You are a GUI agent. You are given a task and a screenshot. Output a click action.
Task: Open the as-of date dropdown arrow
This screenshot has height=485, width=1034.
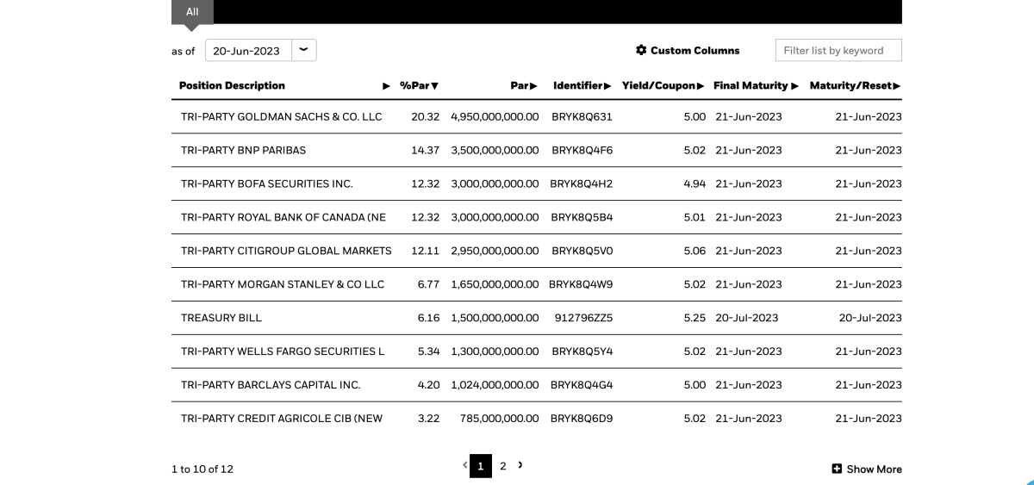click(x=304, y=50)
